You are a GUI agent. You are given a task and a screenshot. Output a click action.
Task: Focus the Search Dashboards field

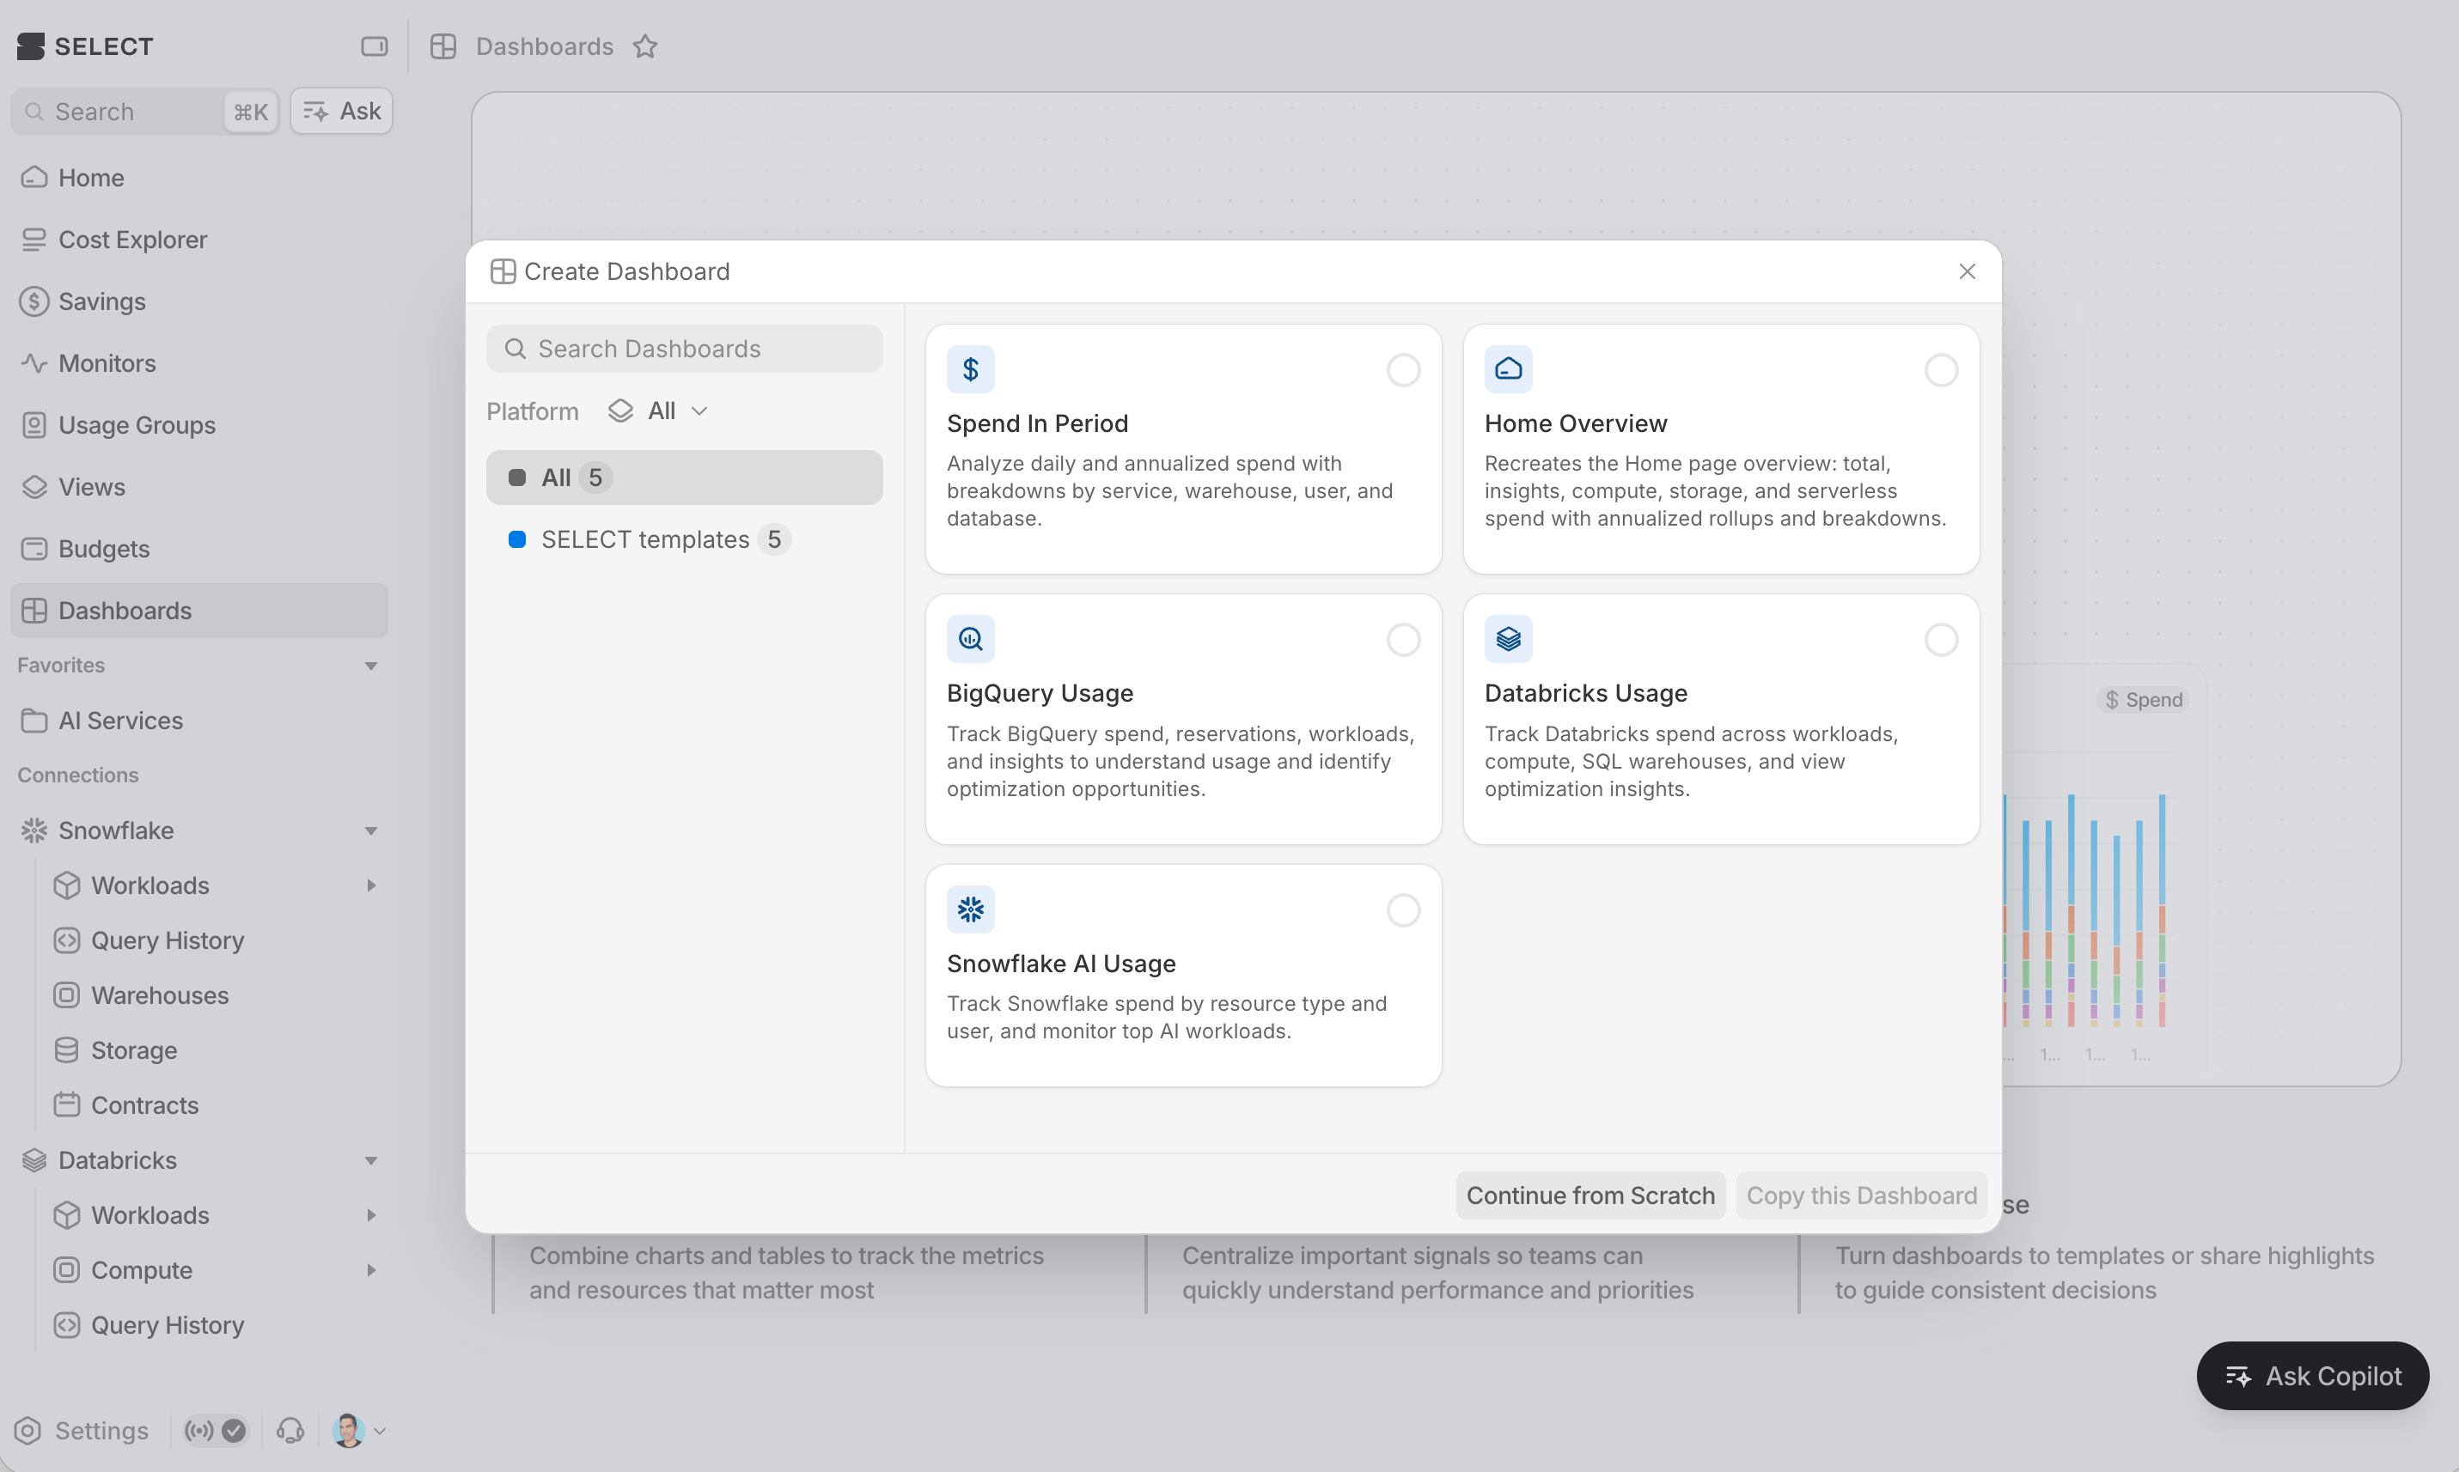(x=684, y=350)
